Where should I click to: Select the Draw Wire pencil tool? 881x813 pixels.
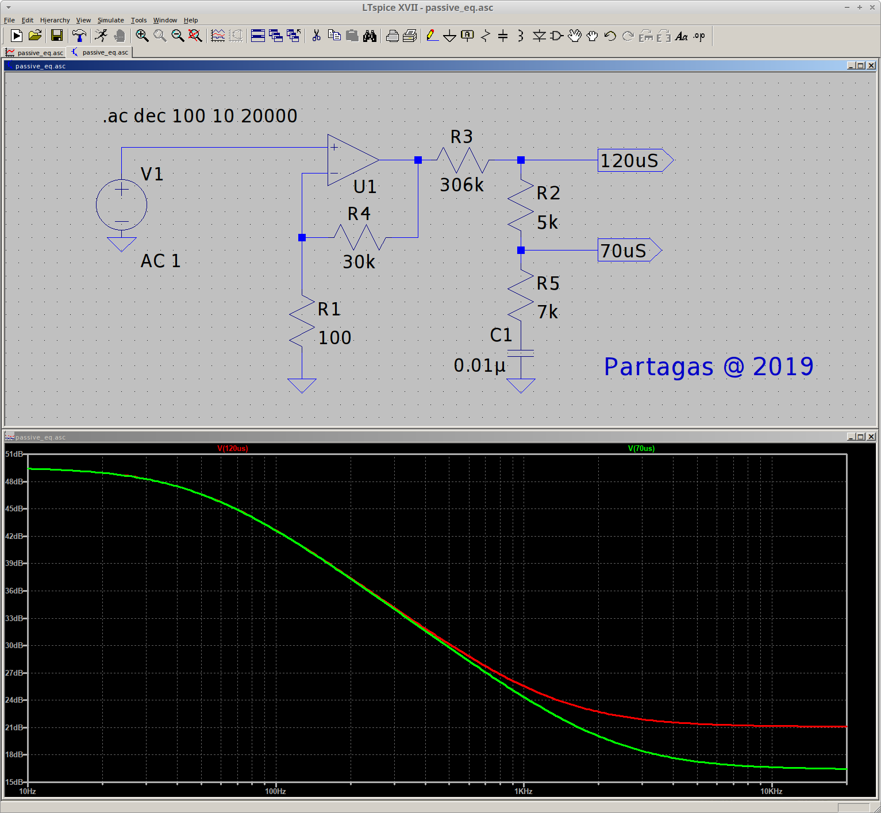(x=432, y=36)
